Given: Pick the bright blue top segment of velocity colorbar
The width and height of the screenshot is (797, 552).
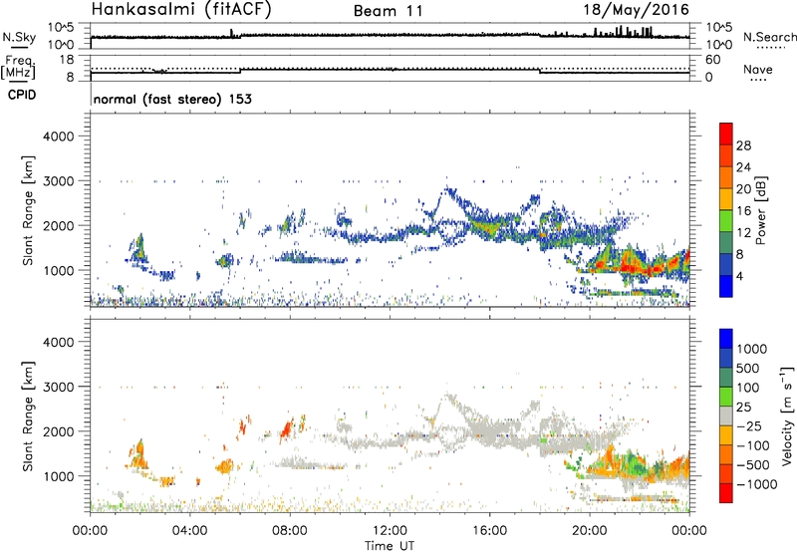Looking at the screenshot, I should (x=726, y=339).
